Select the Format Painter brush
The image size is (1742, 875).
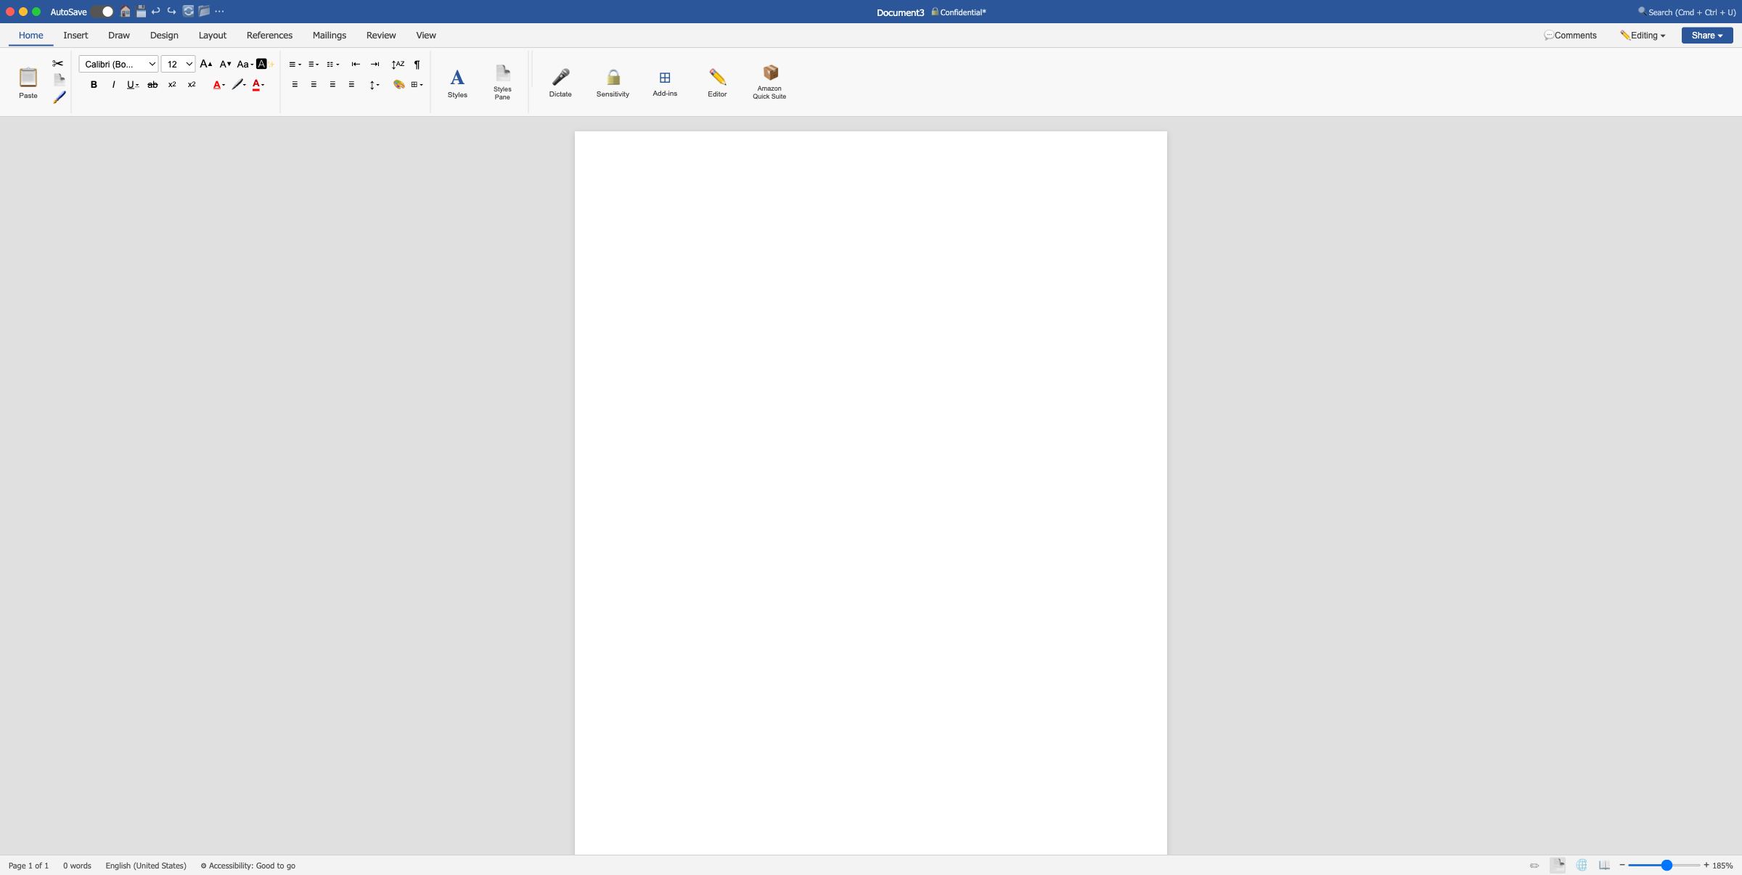[x=60, y=96]
